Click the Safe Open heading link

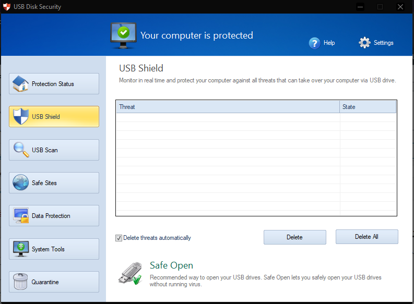pyautogui.click(x=171, y=265)
